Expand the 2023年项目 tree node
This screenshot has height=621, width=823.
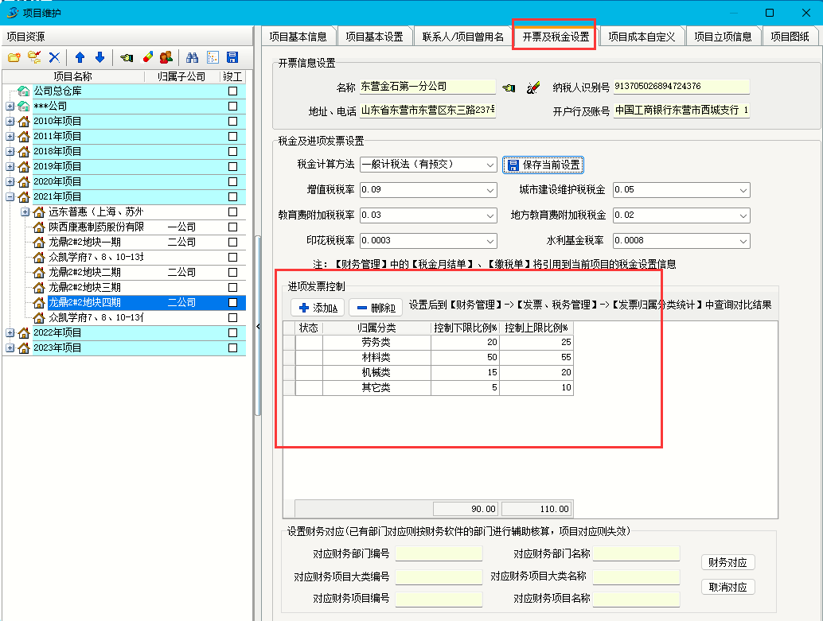point(10,348)
